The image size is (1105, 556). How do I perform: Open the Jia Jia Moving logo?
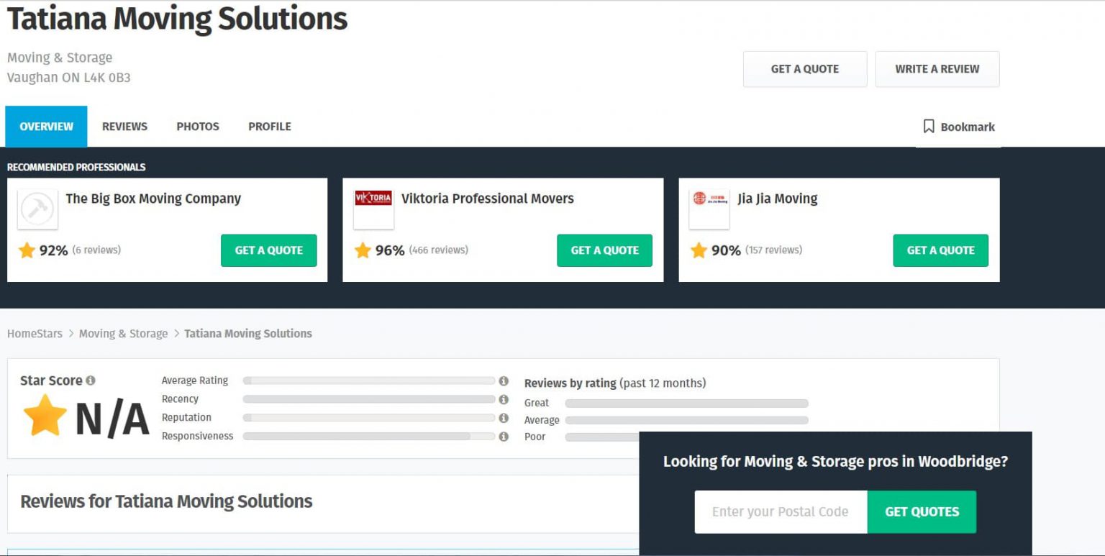click(x=709, y=209)
